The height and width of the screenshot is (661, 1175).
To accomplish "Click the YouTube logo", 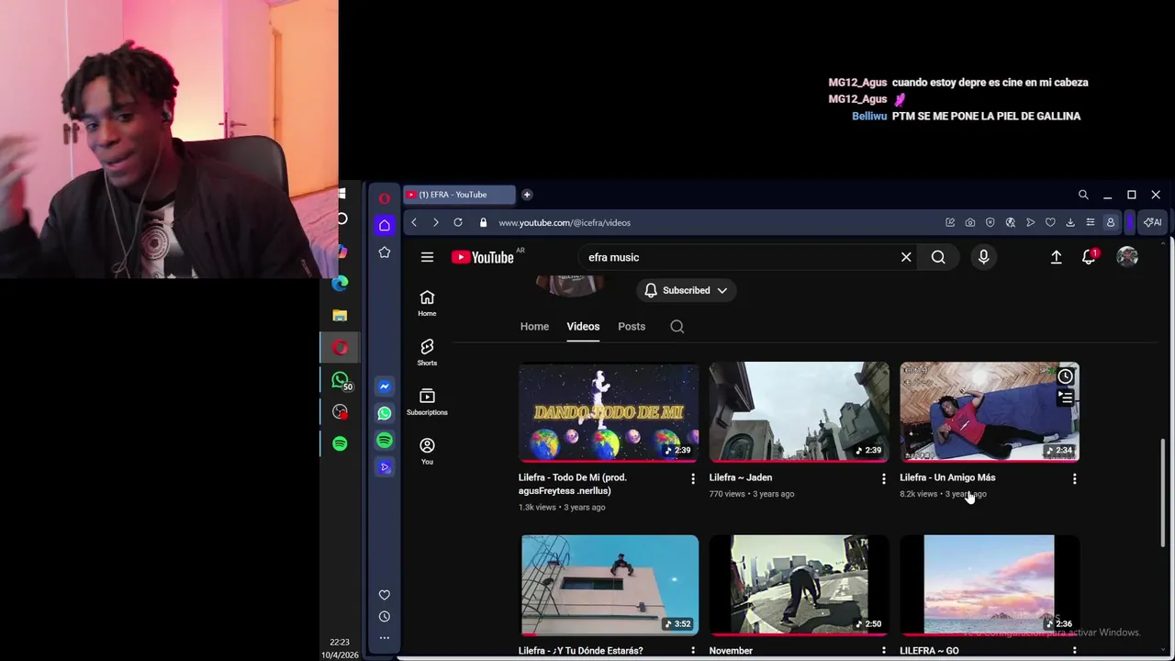I will tap(483, 257).
